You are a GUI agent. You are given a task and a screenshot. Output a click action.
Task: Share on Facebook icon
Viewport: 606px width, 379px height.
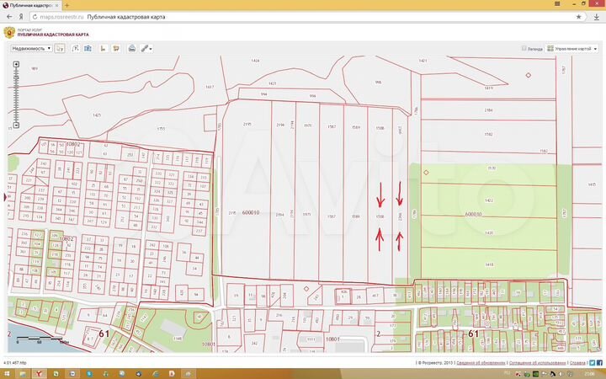599,363
